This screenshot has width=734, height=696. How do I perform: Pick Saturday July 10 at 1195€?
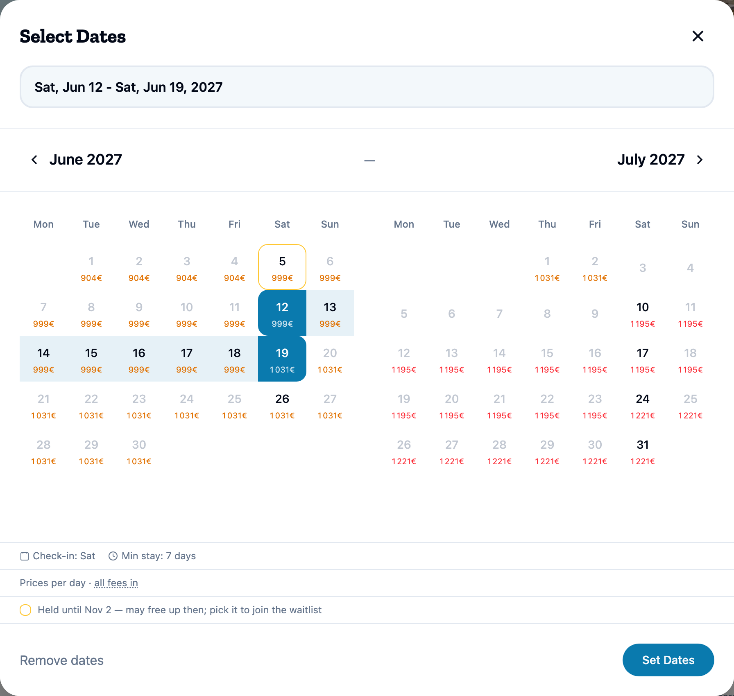coord(643,313)
